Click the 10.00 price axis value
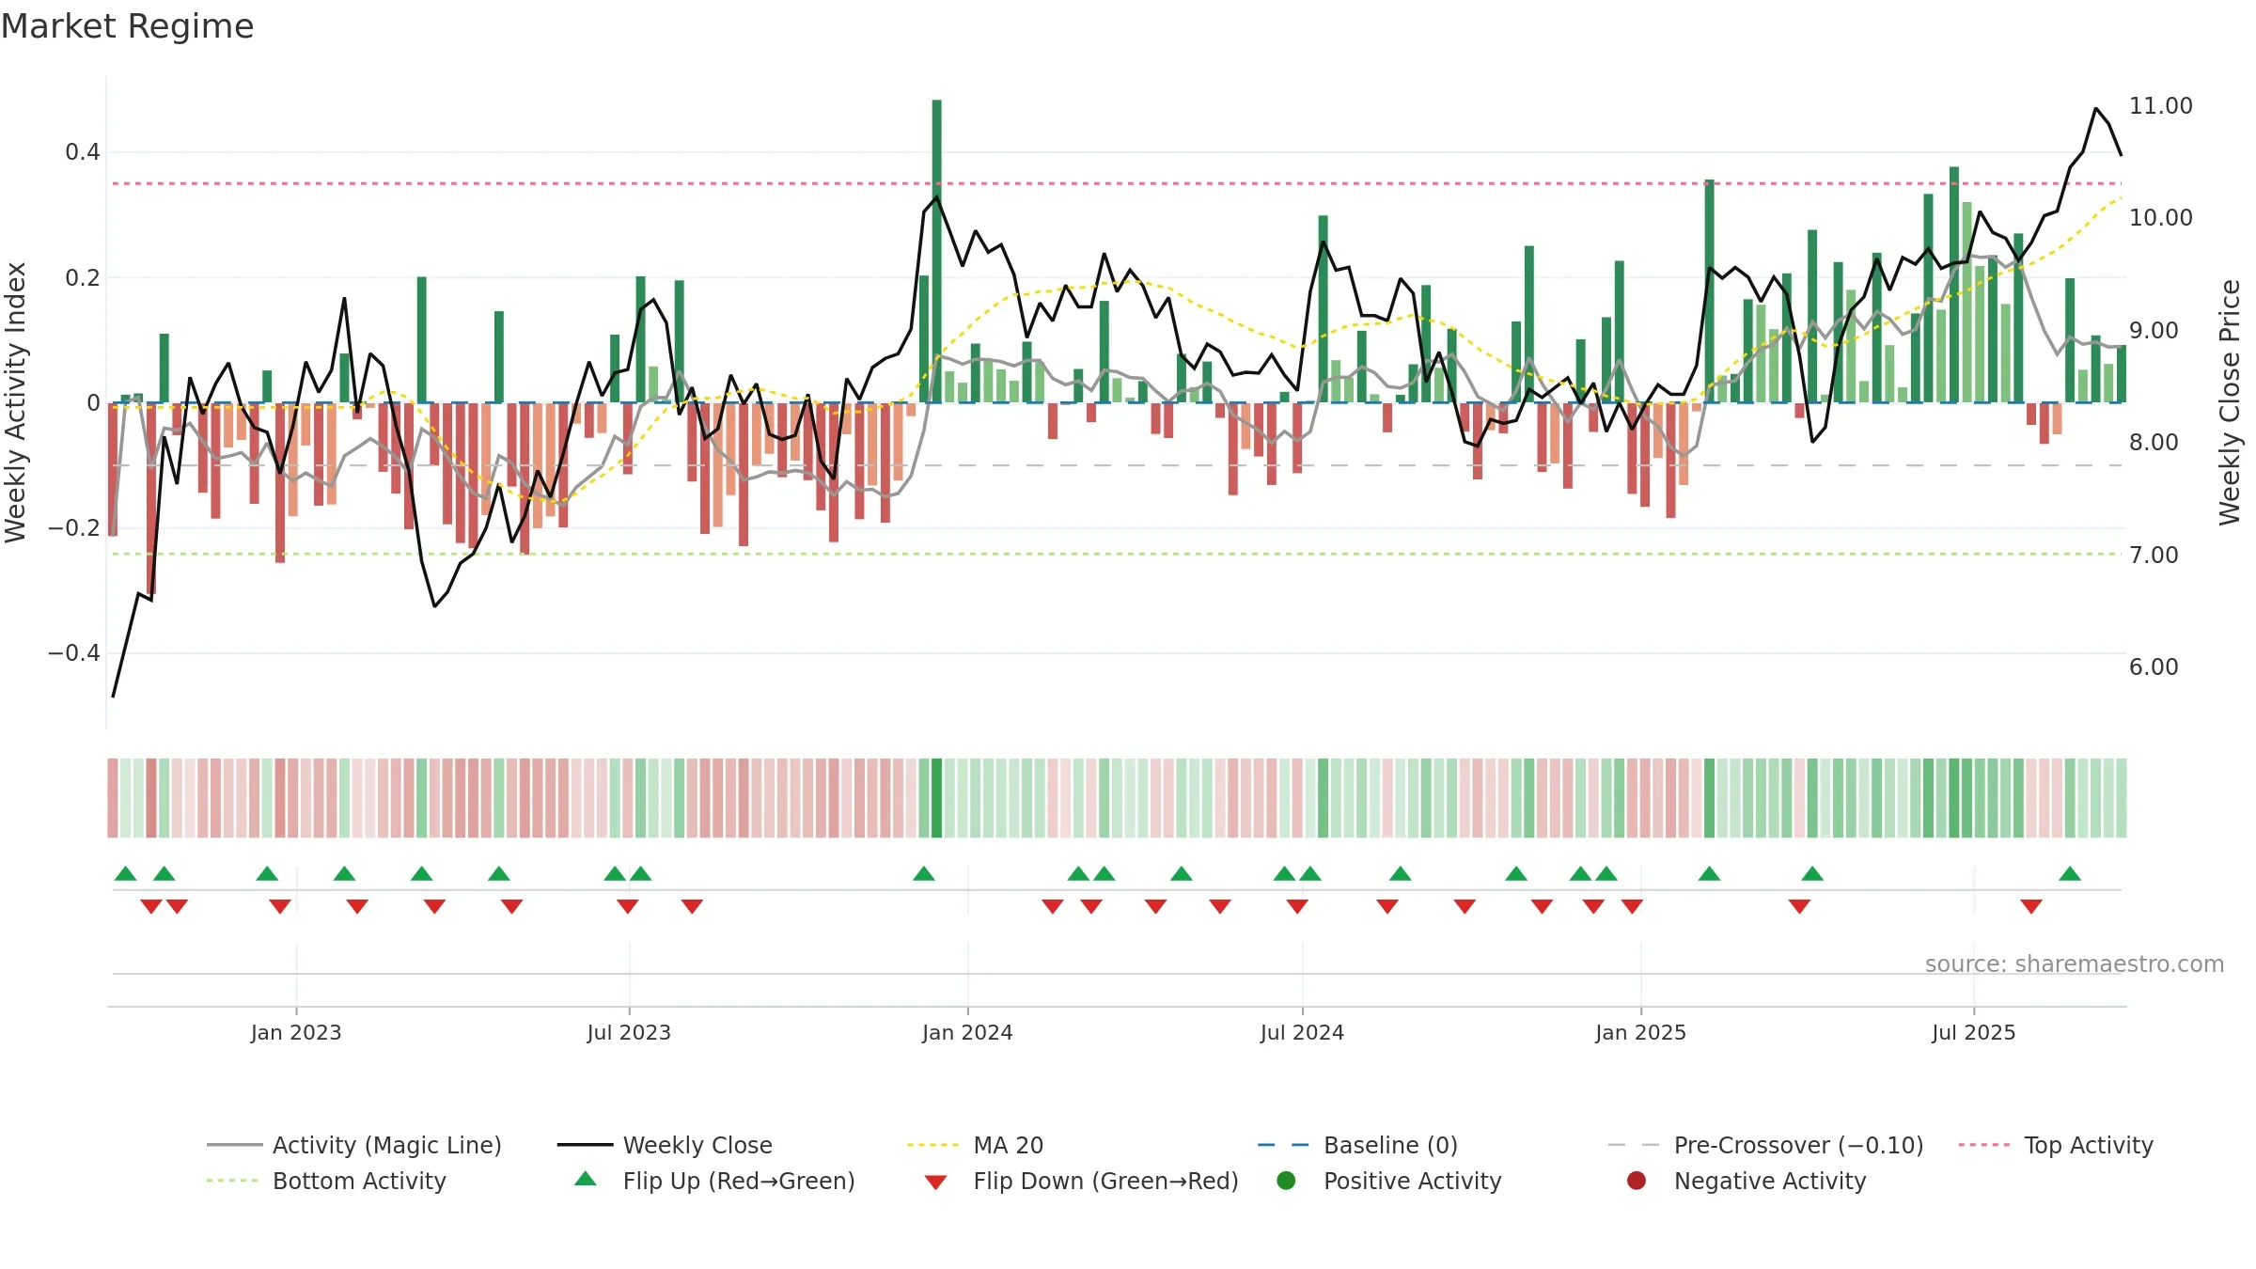The height and width of the screenshot is (1269, 2256). click(x=2160, y=218)
